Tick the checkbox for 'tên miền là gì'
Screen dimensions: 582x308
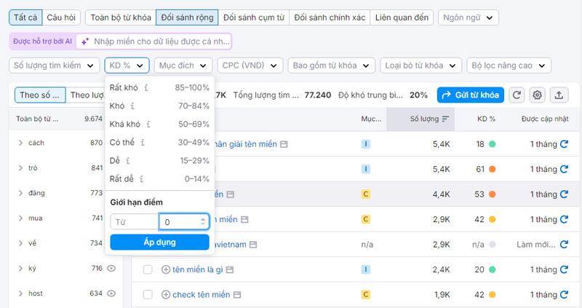click(x=148, y=269)
